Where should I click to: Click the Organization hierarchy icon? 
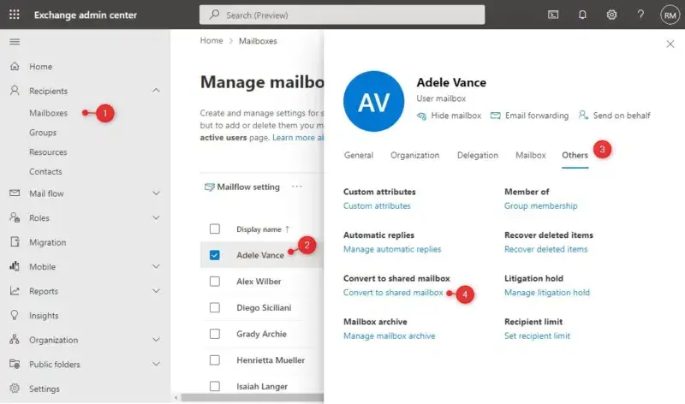pos(15,339)
